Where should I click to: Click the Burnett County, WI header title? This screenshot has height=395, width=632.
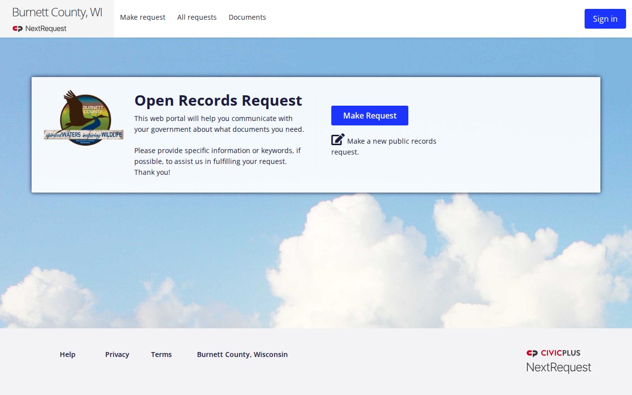57,12
